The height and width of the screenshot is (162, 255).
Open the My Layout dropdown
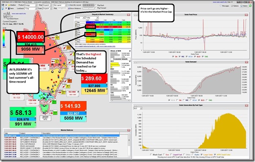tap(60, 5)
